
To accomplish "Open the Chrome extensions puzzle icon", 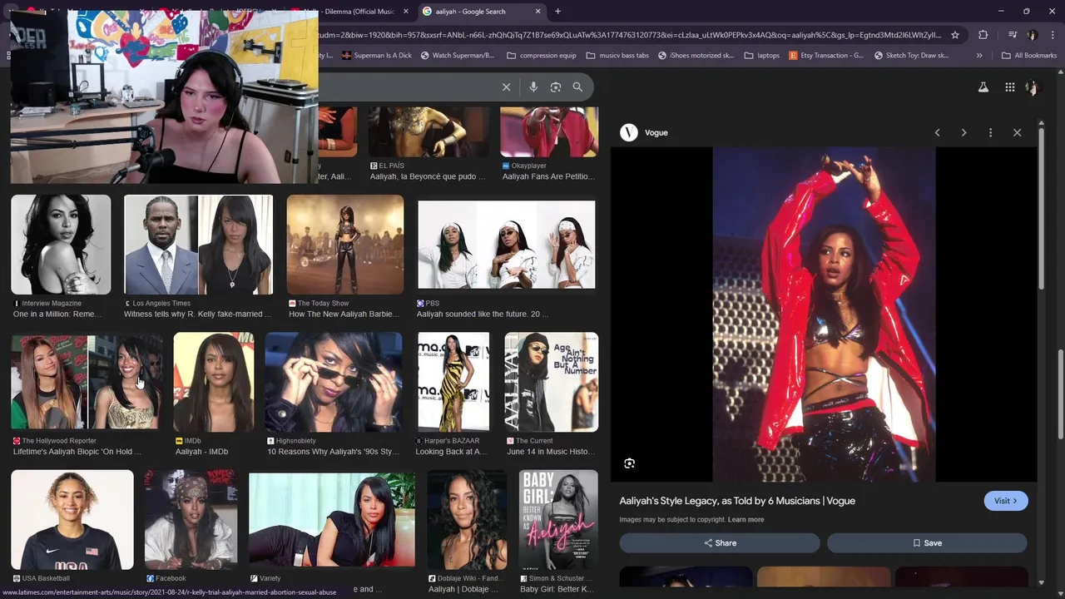I will tap(983, 35).
